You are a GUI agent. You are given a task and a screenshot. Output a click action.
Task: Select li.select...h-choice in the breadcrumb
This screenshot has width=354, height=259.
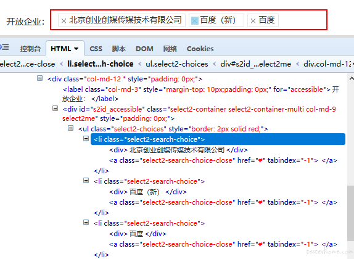point(101,64)
